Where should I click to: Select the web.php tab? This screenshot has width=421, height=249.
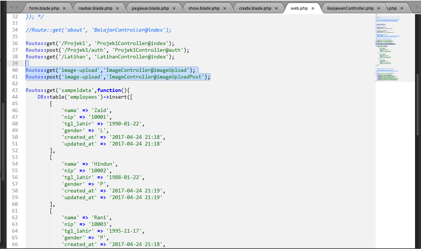tap(299, 8)
